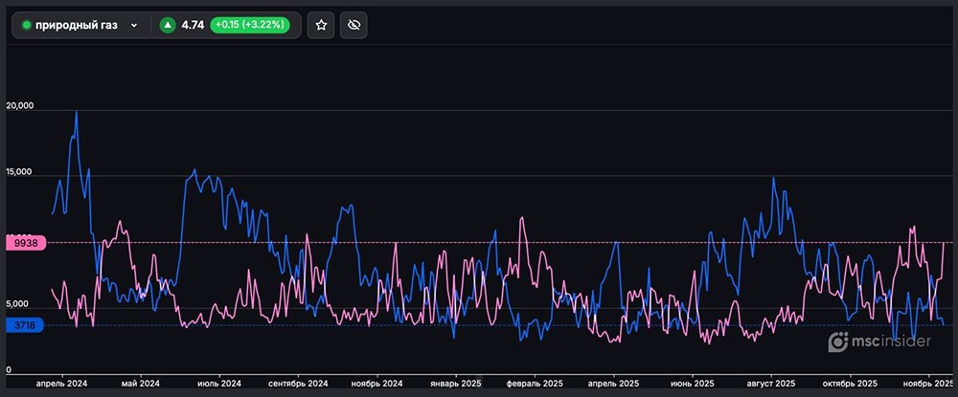Image resolution: width=958 pixels, height=397 pixels.
Task: Click the ноябрь 2025 time axis label
Action: 928,384
